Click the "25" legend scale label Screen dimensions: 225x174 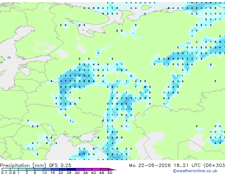[69, 173]
